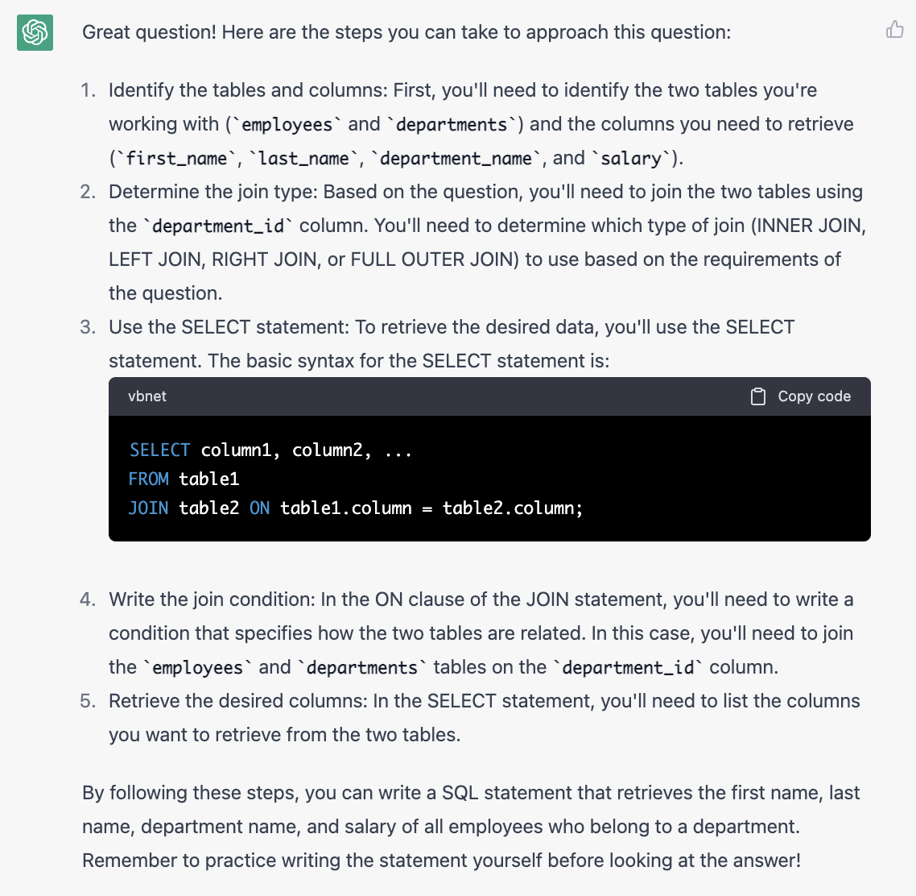The width and height of the screenshot is (916, 896).
Task: Click the thumbs up feedback icon
Action: [x=894, y=31]
